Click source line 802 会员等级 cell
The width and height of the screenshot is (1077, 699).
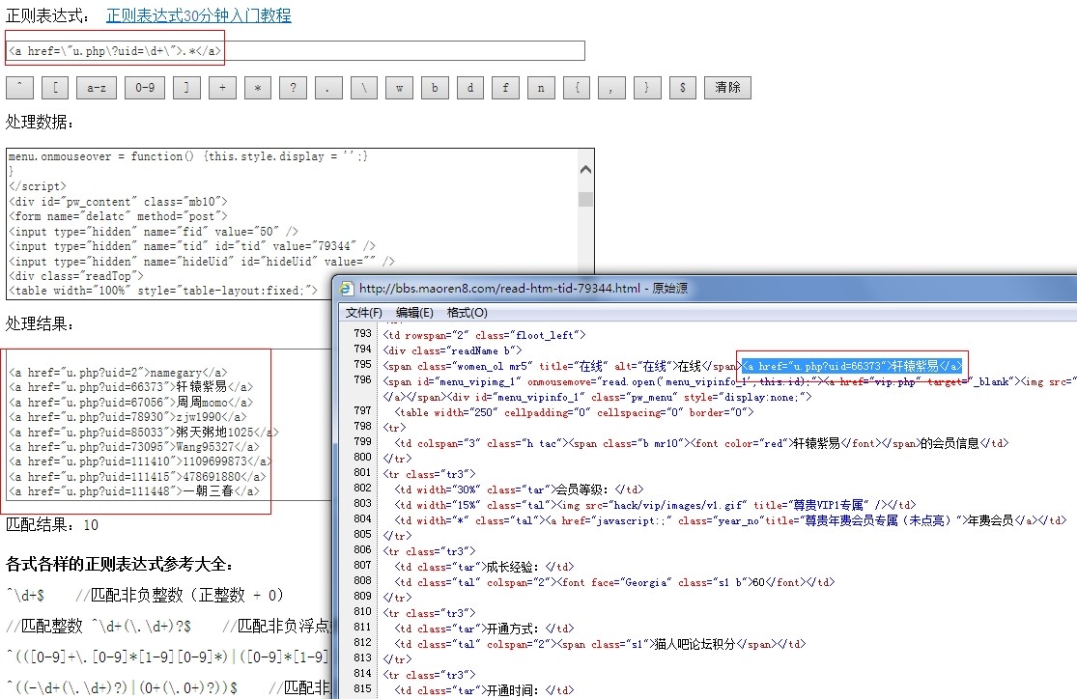(x=519, y=489)
